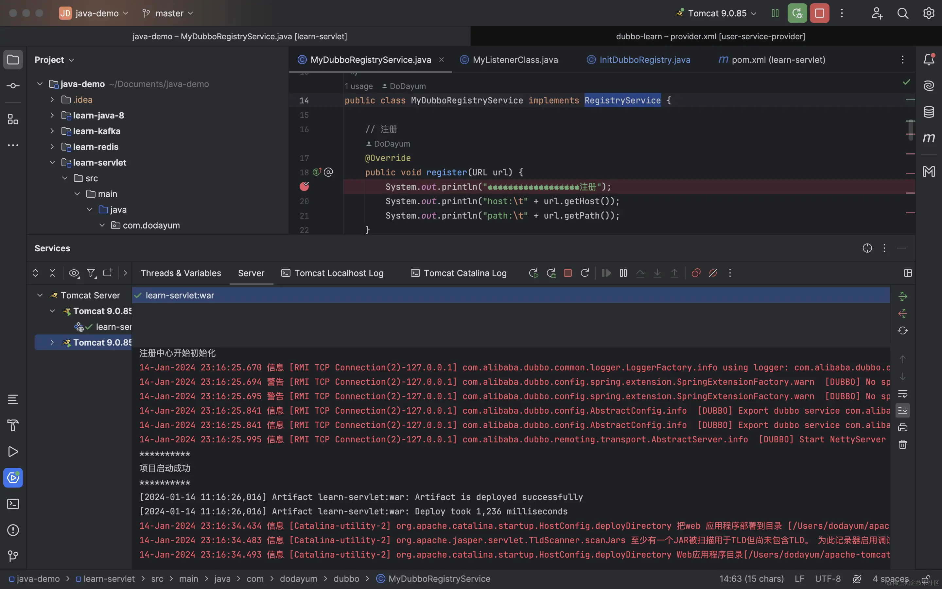Open the Tomcat Catalina Log tab
This screenshot has height=589, width=942.
click(465, 273)
